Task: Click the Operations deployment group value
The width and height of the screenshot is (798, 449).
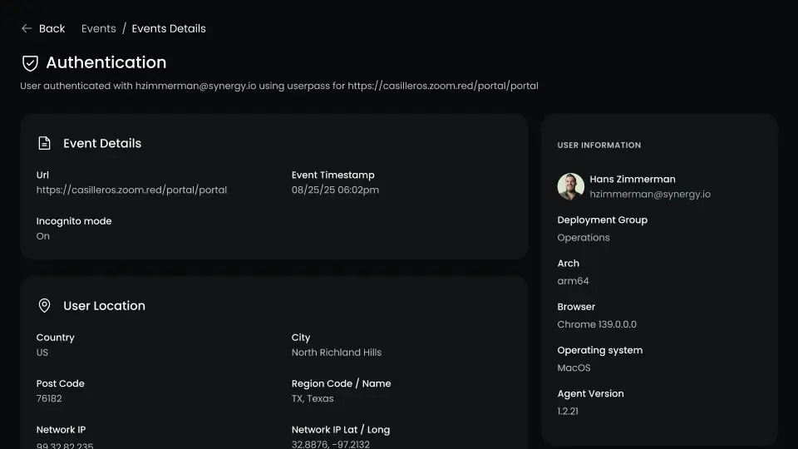Action: point(584,237)
